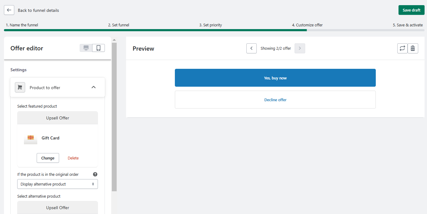427x214 pixels.
Task: Go to previous offer arrow
Action: click(252, 48)
